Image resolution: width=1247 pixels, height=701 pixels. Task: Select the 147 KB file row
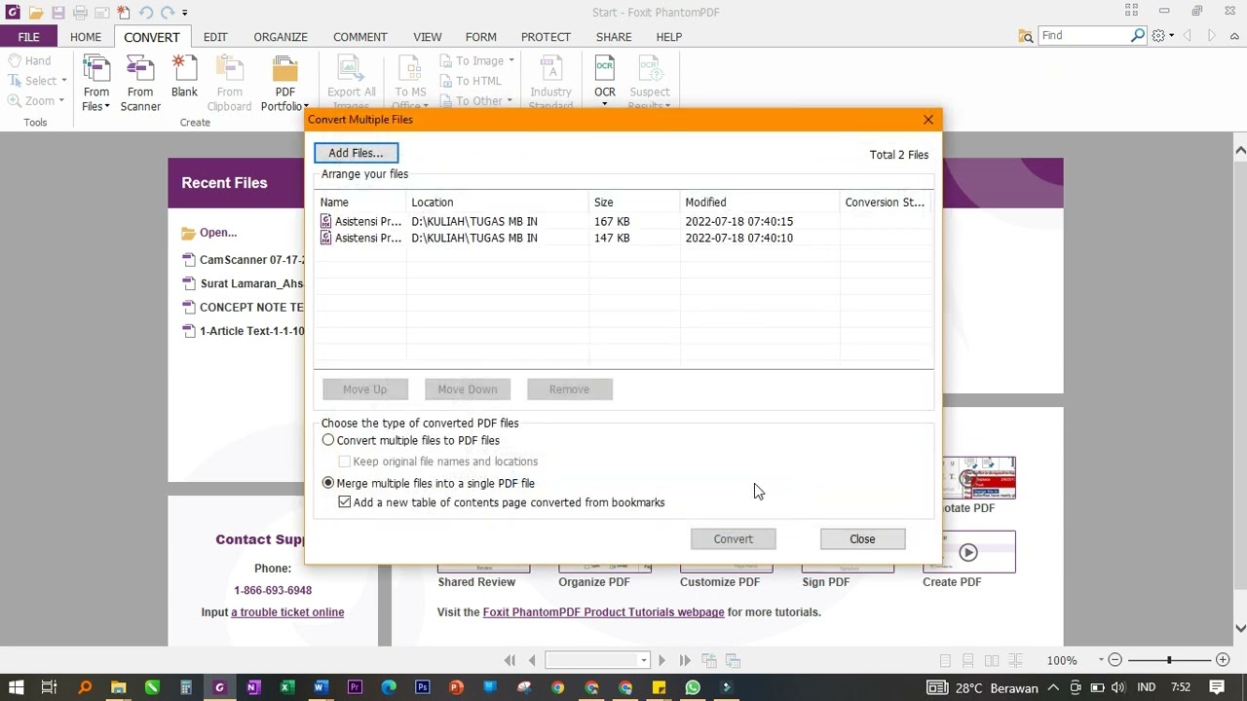click(623, 239)
